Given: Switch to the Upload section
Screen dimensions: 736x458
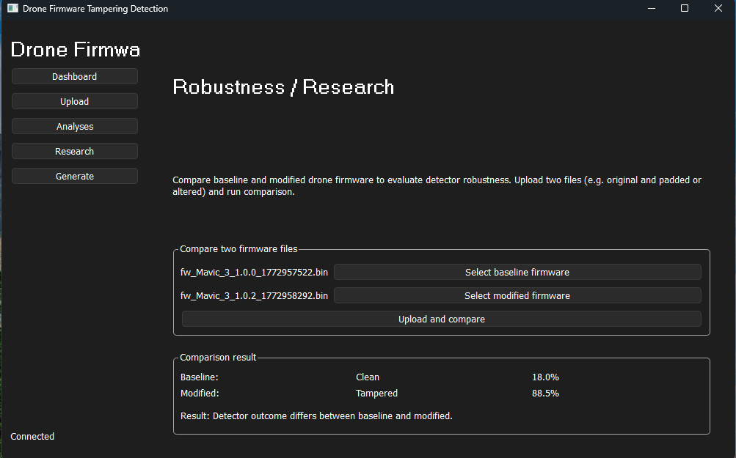Looking at the screenshot, I should 74,101.
